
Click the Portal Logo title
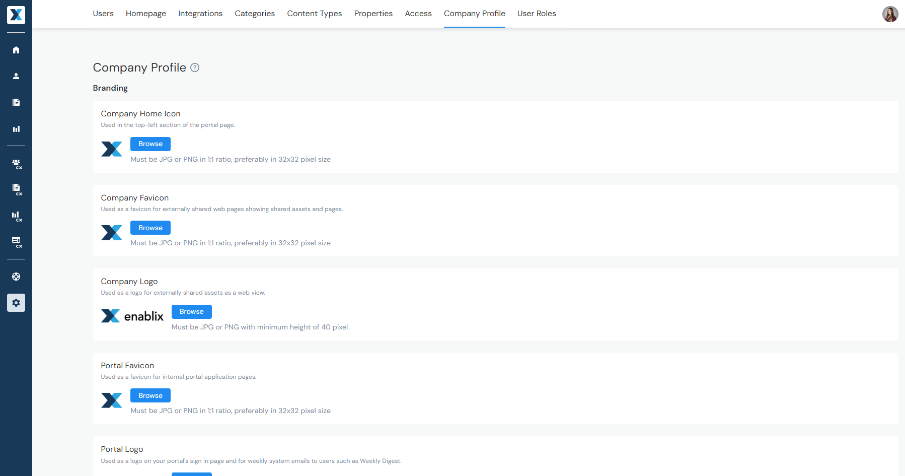pyautogui.click(x=122, y=449)
